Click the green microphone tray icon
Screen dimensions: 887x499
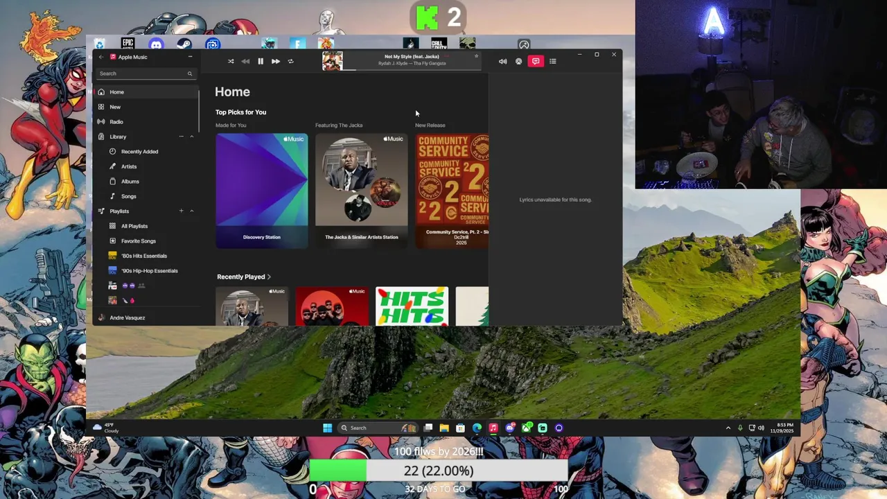(x=740, y=428)
